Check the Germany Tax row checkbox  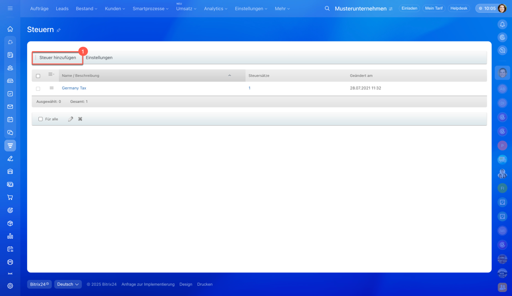(38, 88)
